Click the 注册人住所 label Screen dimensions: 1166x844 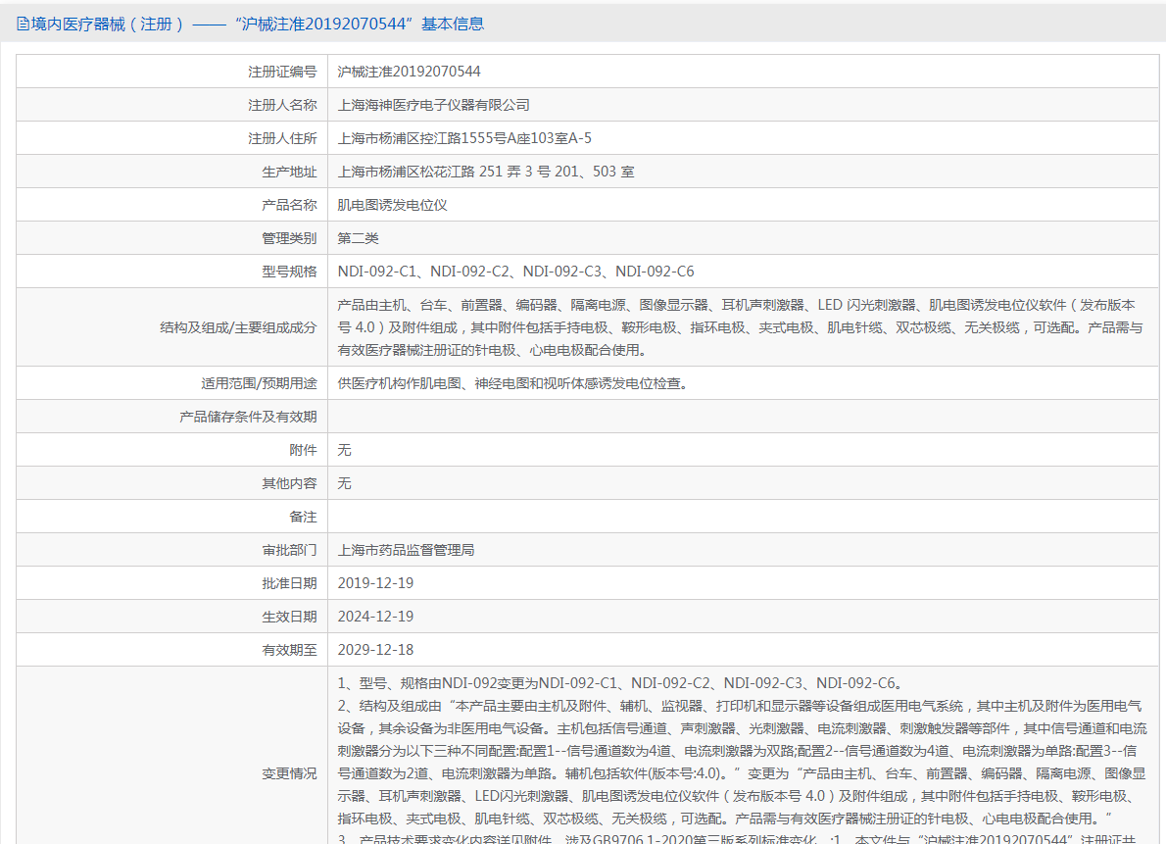click(x=282, y=138)
